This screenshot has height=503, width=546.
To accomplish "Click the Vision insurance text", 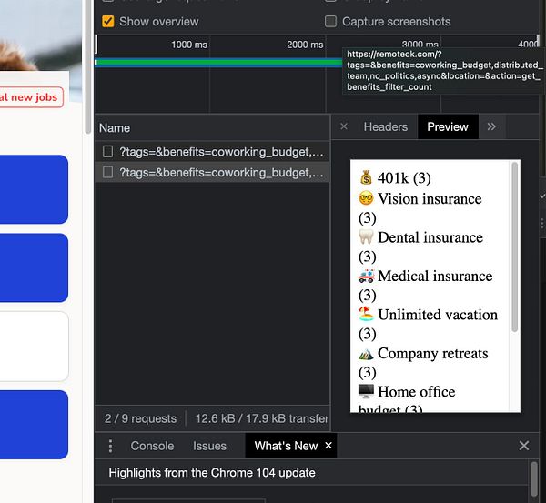I will click(430, 199).
